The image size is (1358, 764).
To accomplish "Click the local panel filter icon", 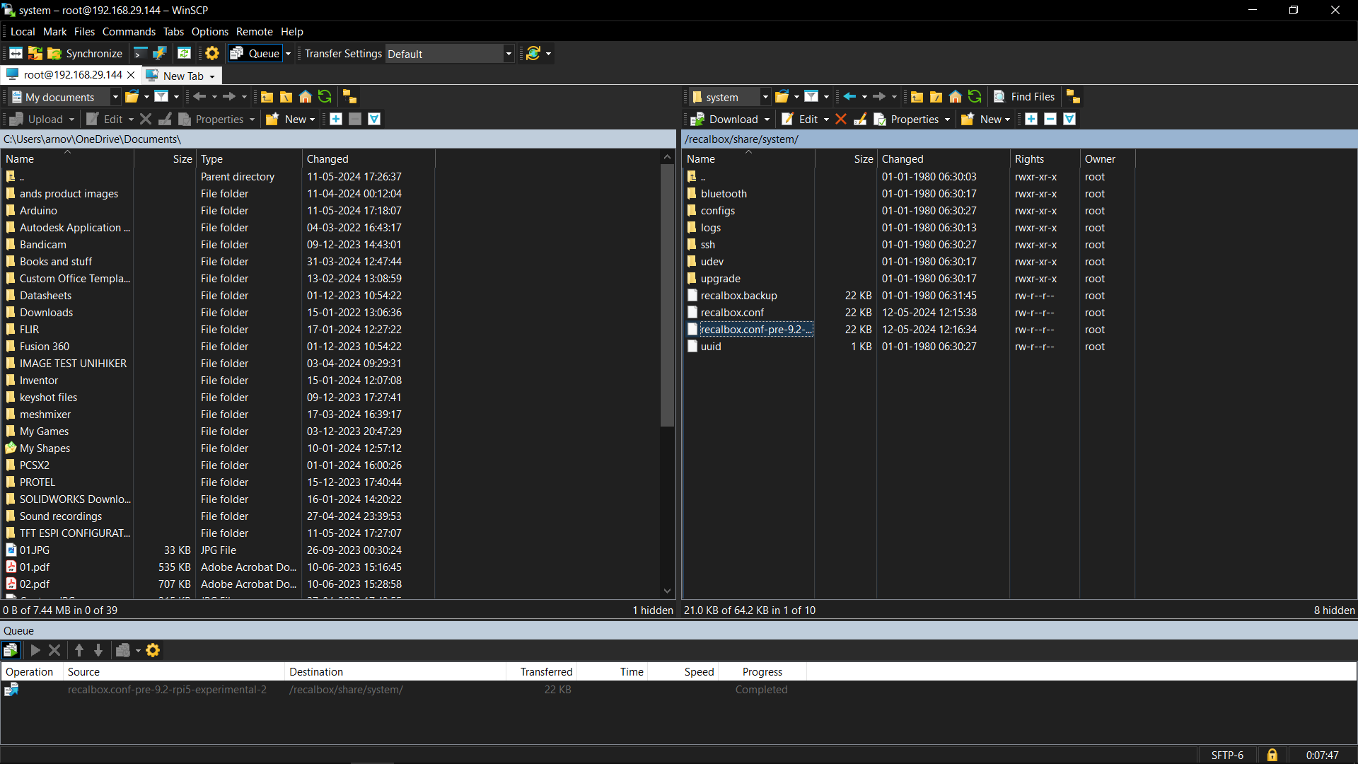I will click(161, 97).
